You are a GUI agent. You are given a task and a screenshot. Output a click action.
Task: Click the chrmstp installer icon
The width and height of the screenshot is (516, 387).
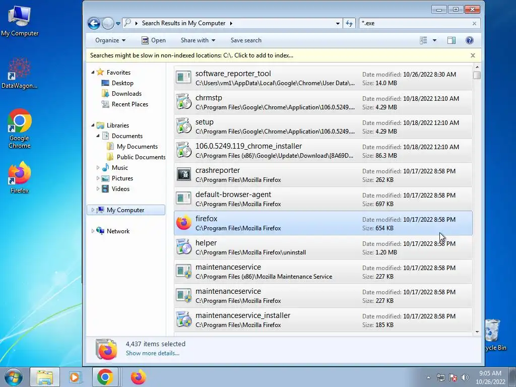coord(183,102)
